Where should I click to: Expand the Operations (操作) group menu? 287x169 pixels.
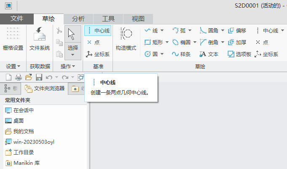[x=68, y=66]
